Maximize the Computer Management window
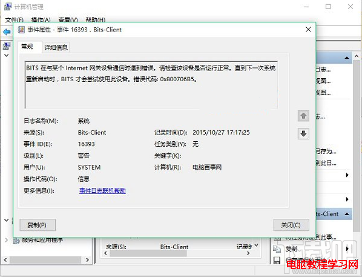The height and width of the screenshot is (277, 362). [328, 7]
